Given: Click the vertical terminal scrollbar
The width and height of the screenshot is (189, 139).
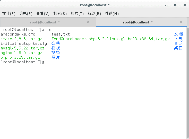Looking at the screenshot, I should click(188, 83).
